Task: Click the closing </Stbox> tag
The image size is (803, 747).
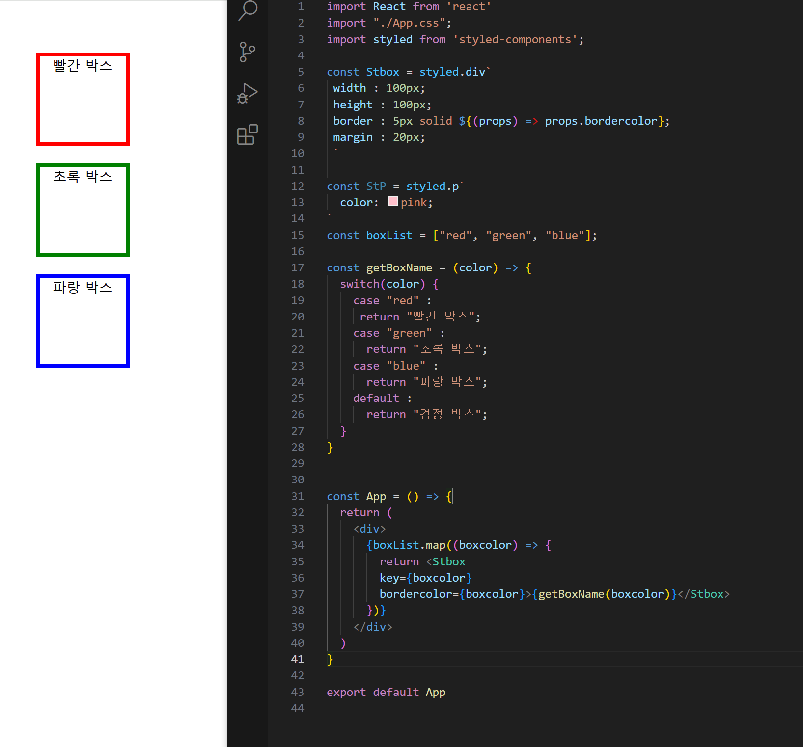Action: (x=703, y=594)
